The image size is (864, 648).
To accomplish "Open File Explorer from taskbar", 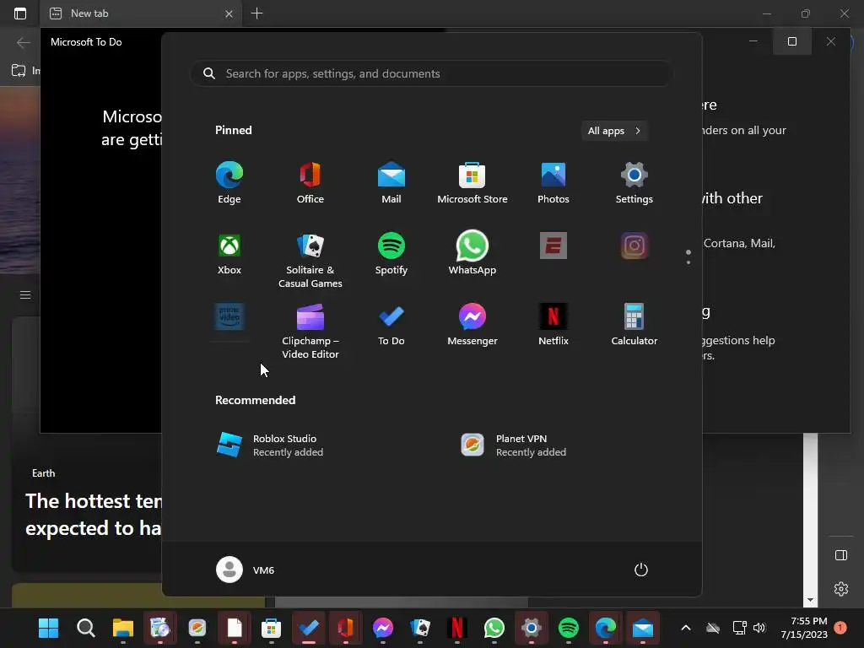I will 123,628.
